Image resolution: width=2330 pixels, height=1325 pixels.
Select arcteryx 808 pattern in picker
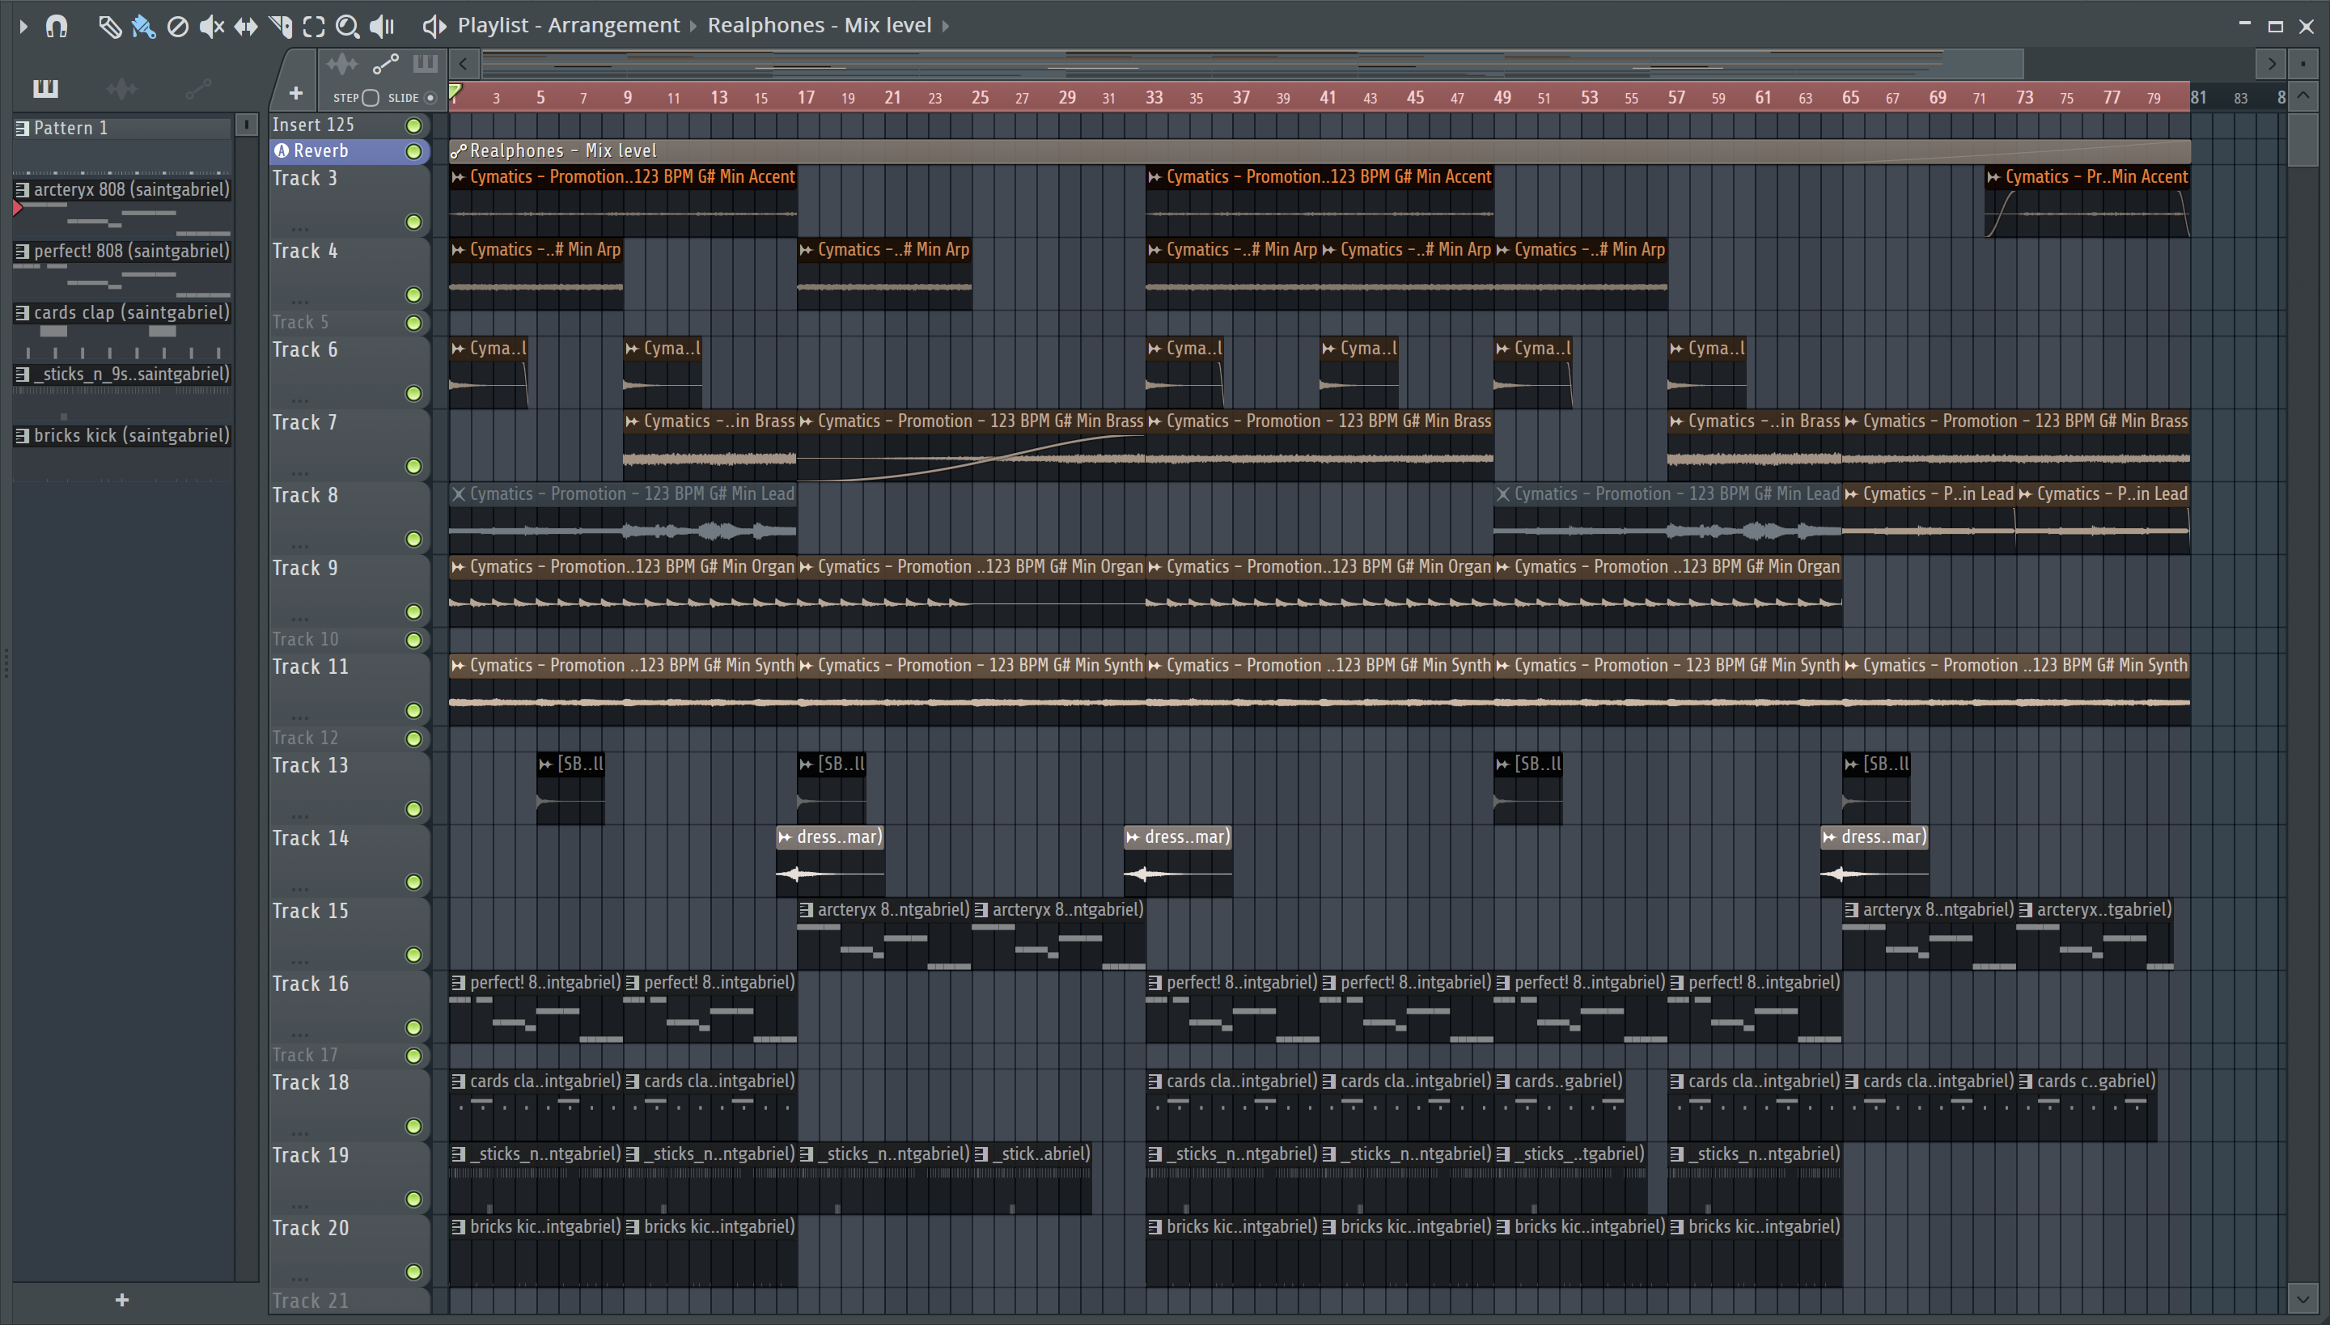pyautogui.click(x=123, y=190)
